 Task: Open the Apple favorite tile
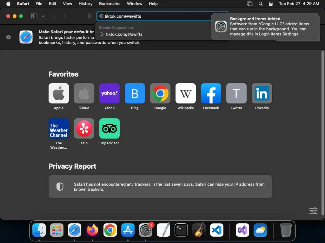click(x=59, y=93)
